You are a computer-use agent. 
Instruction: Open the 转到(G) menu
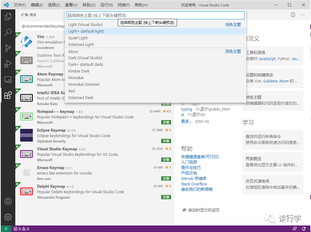(x=89, y=5)
